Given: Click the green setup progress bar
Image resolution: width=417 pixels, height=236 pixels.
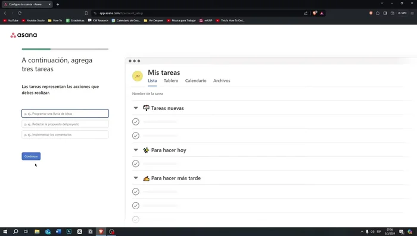Looking at the screenshot, I should coord(36,49).
